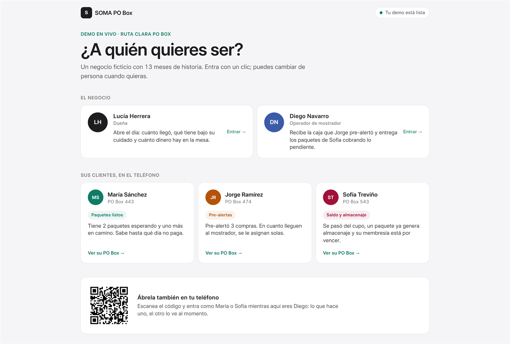Click the green status dot in demo pill
Viewport: 510px width, 344px height.
[x=381, y=13]
